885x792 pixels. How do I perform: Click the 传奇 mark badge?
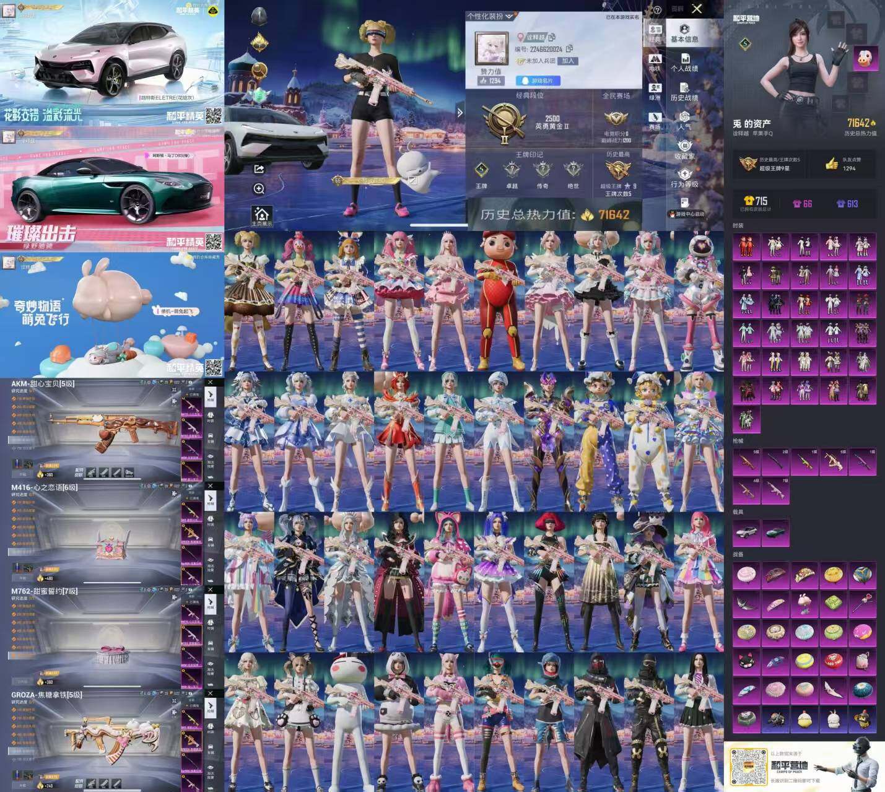[x=543, y=170]
